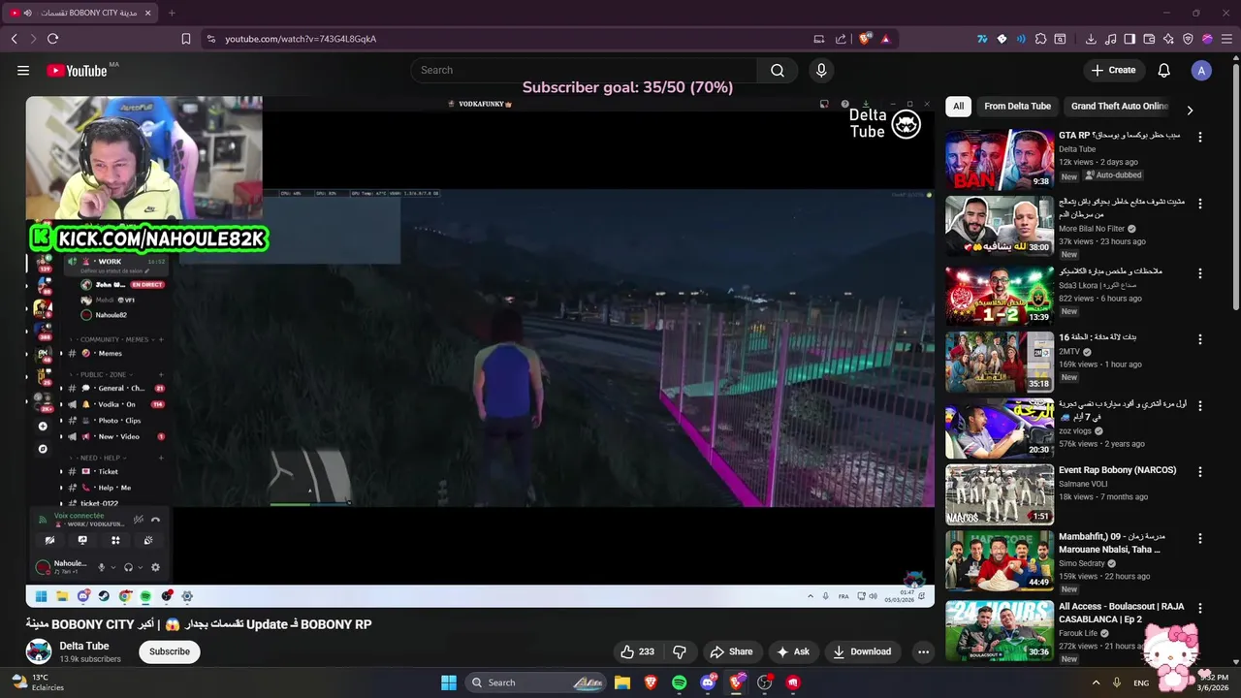Open a new browser tab
1241x698 pixels.
coord(172,13)
